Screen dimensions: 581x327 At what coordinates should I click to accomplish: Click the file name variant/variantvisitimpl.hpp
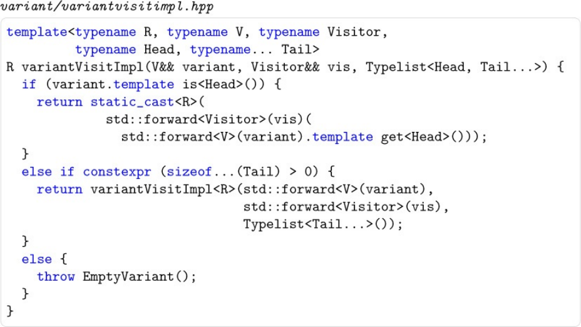pos(106,6)
